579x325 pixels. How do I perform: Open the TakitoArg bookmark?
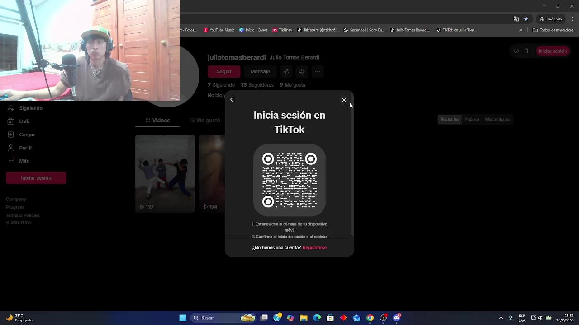[x=318, y=30]
